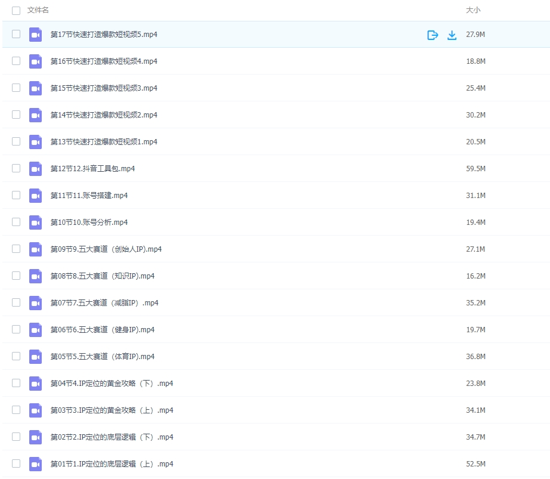This screenshot has width=550, height=479.
Task: Check the checkbox for 第13节快速打造爆款短视频1.mp4
Action: tap(16, 141)
